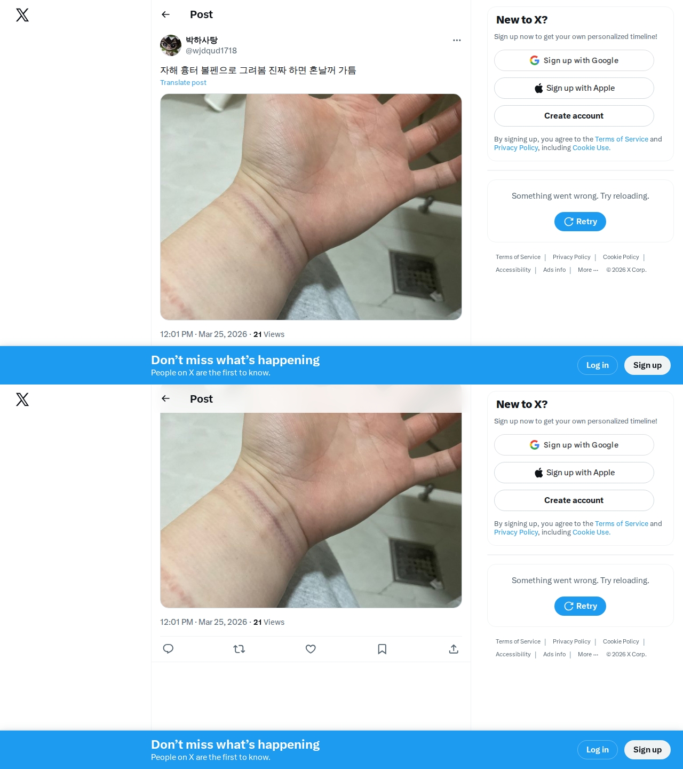Viewport: 683px width, 769px height.
Task: Bookmark this post
Action: click(x=382, y=649)
